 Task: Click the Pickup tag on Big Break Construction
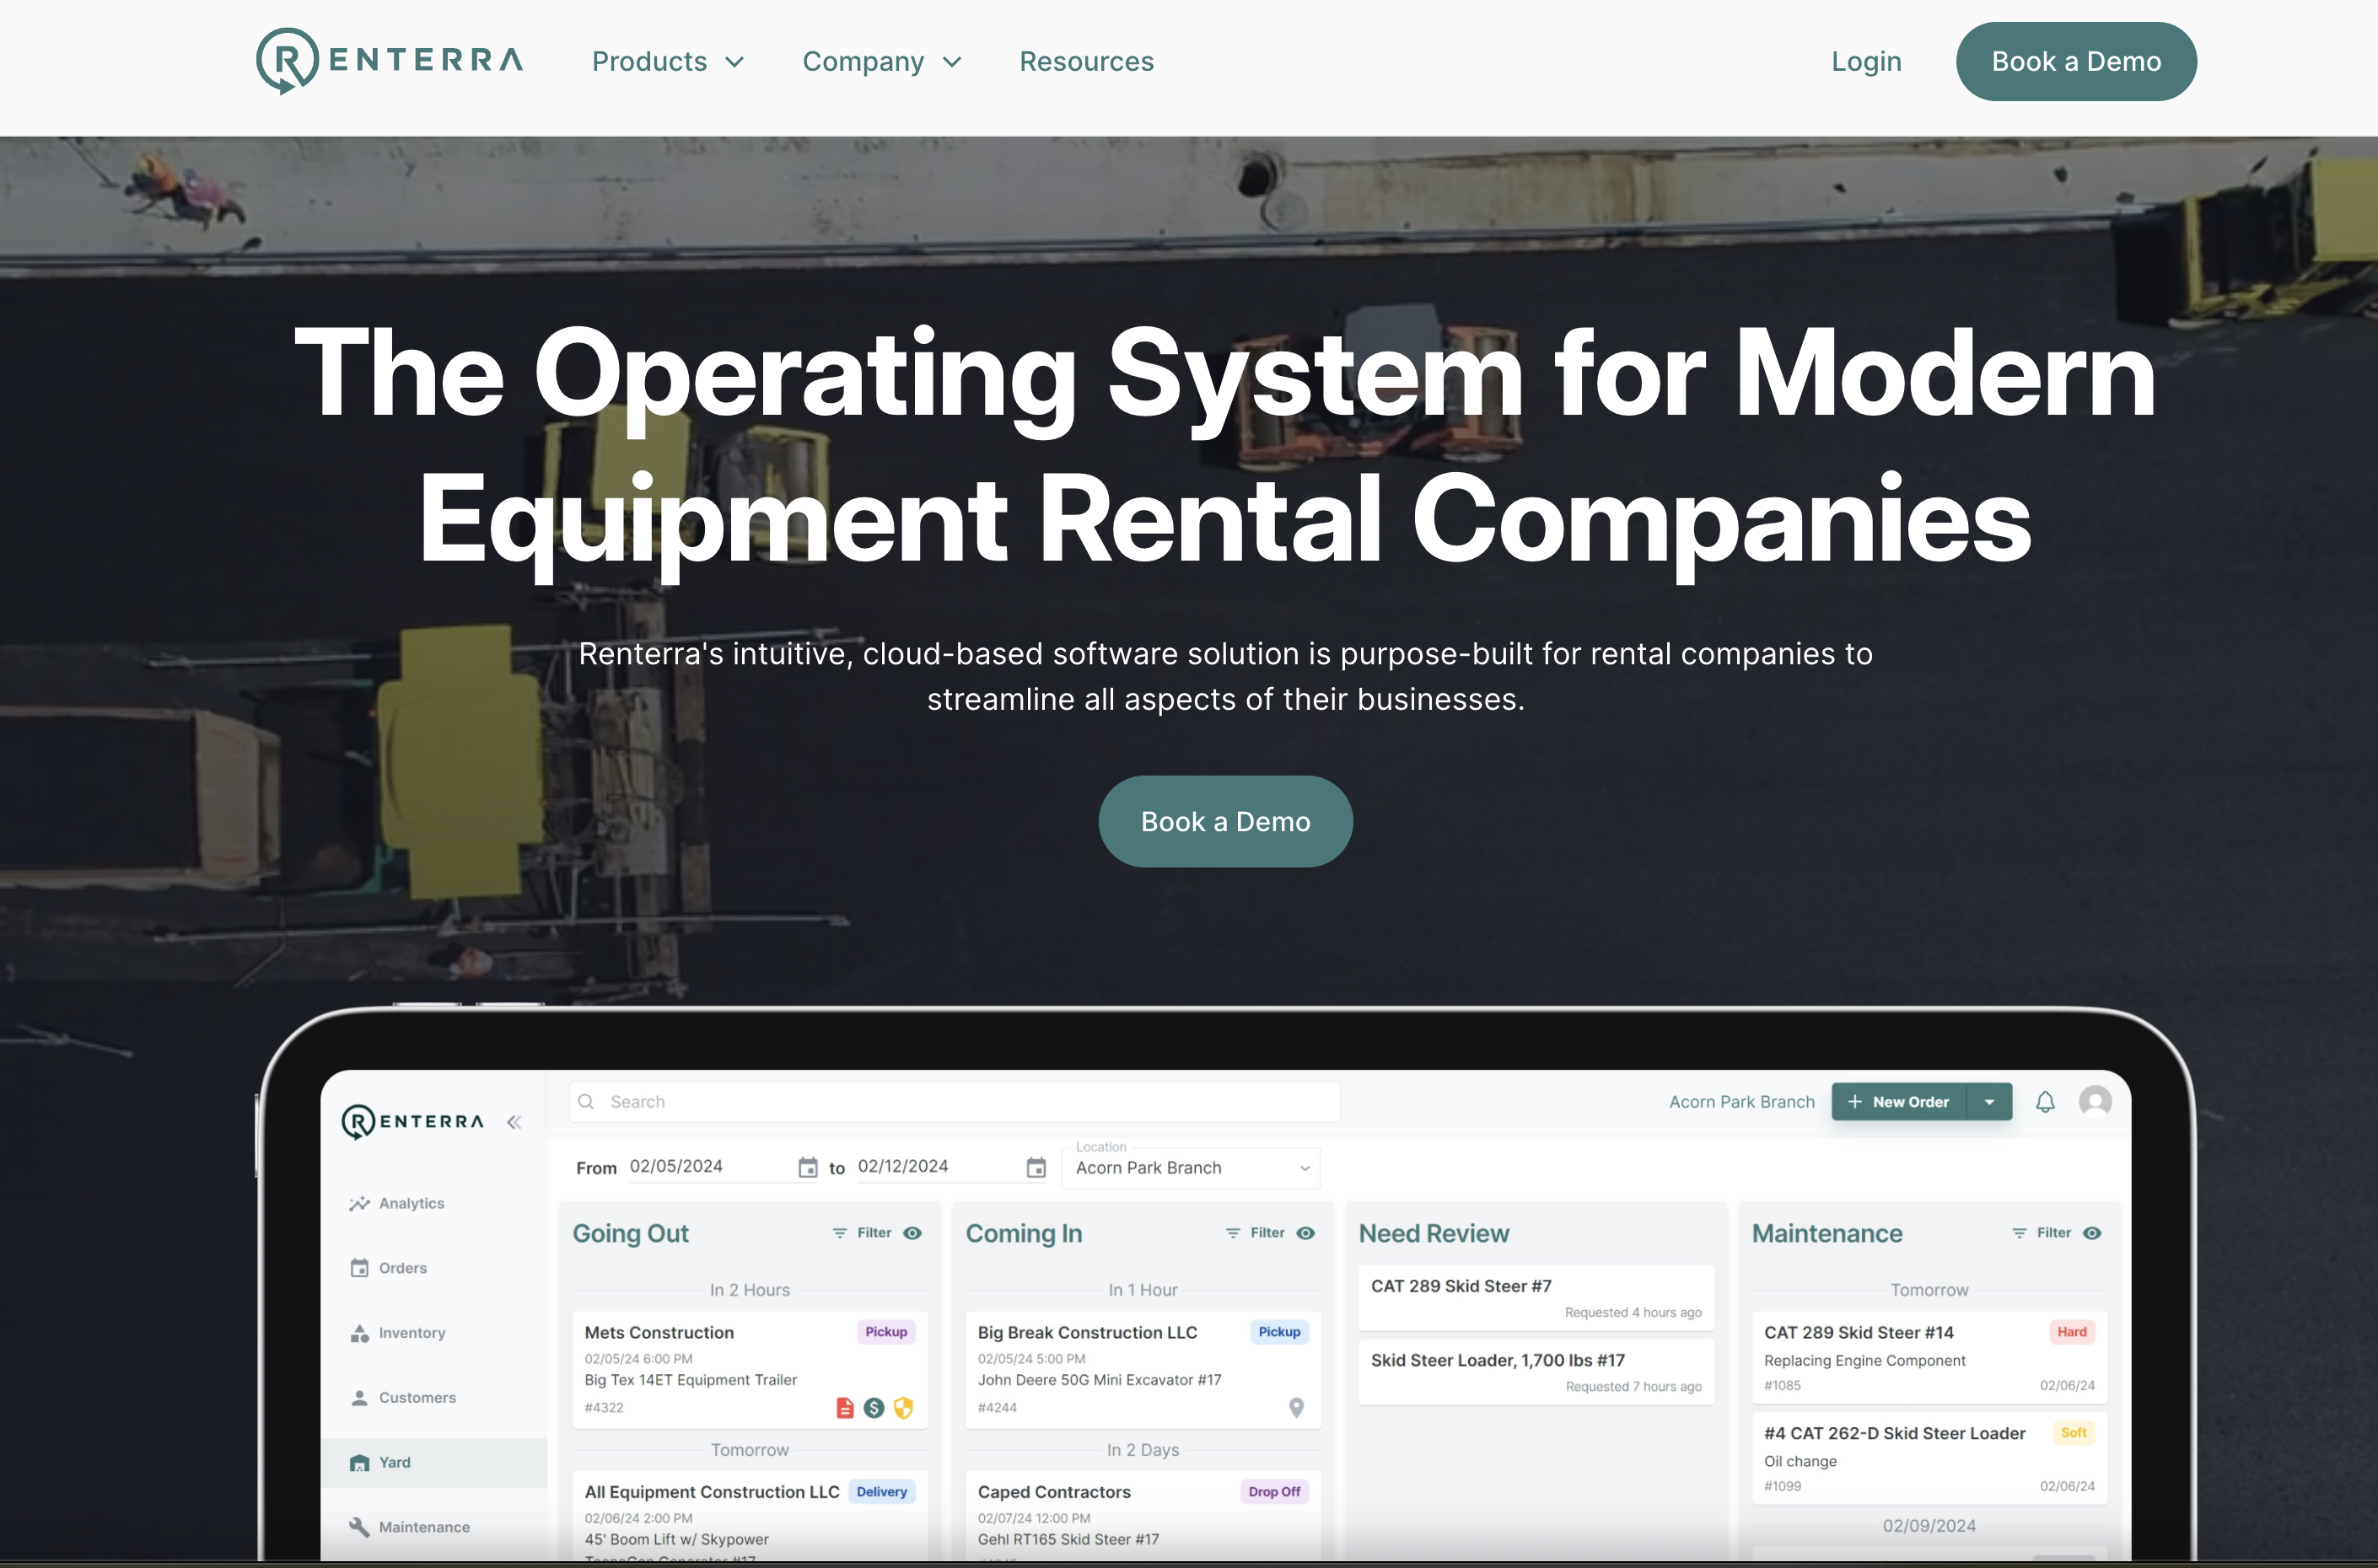click(x=1279, y=1332)
